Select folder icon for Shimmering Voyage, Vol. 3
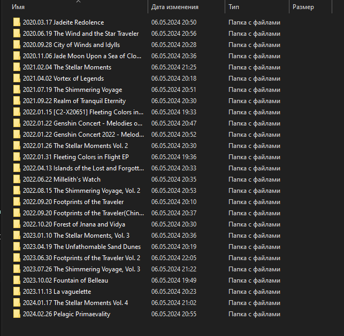Image resolution: width=344 pixels, height=336 pixels. click(x=17, y=269)
